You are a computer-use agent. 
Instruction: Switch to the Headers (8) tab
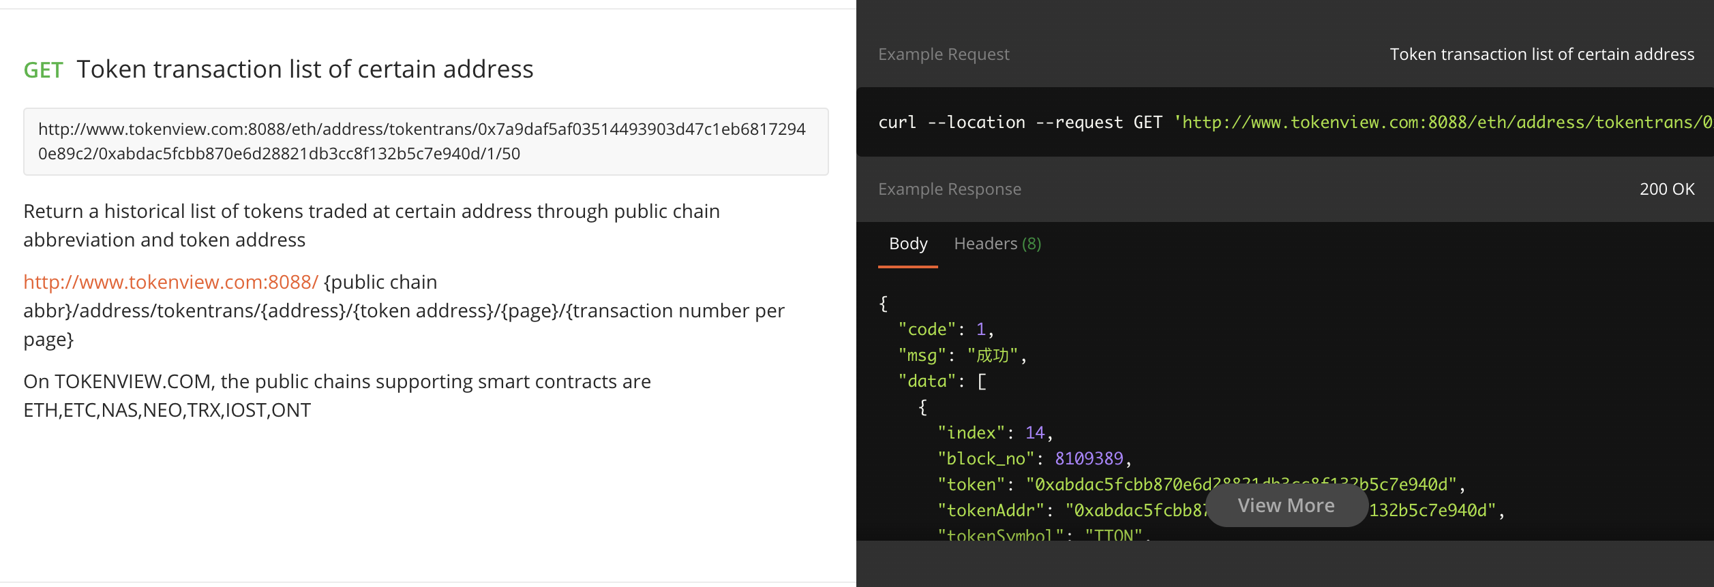tap(997, 244)
